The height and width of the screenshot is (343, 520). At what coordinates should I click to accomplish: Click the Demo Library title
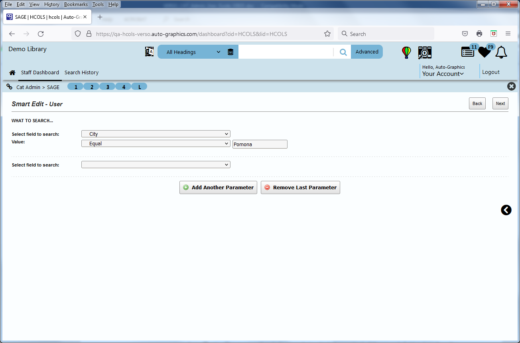[28, 49]
